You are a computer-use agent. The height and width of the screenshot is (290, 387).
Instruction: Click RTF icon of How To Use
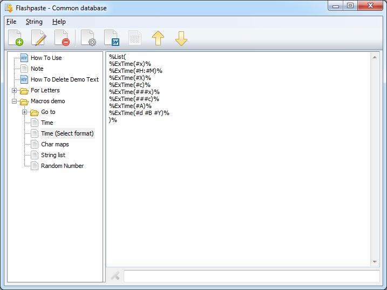click(24, 58)
